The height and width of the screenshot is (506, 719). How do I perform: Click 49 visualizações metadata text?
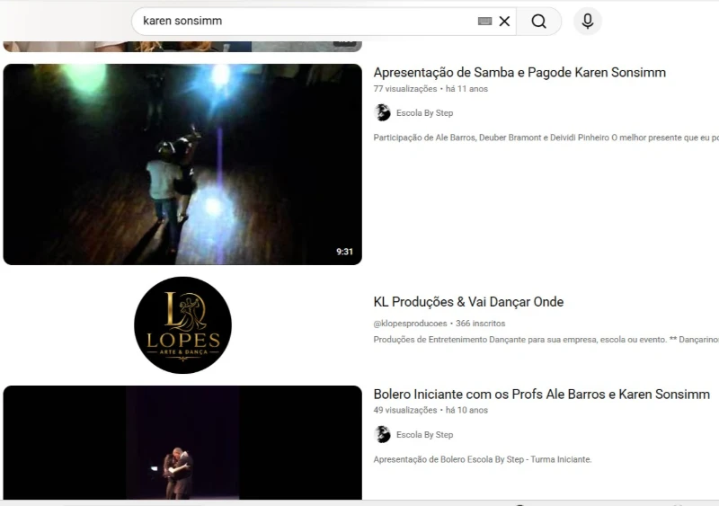coord(405,410)
